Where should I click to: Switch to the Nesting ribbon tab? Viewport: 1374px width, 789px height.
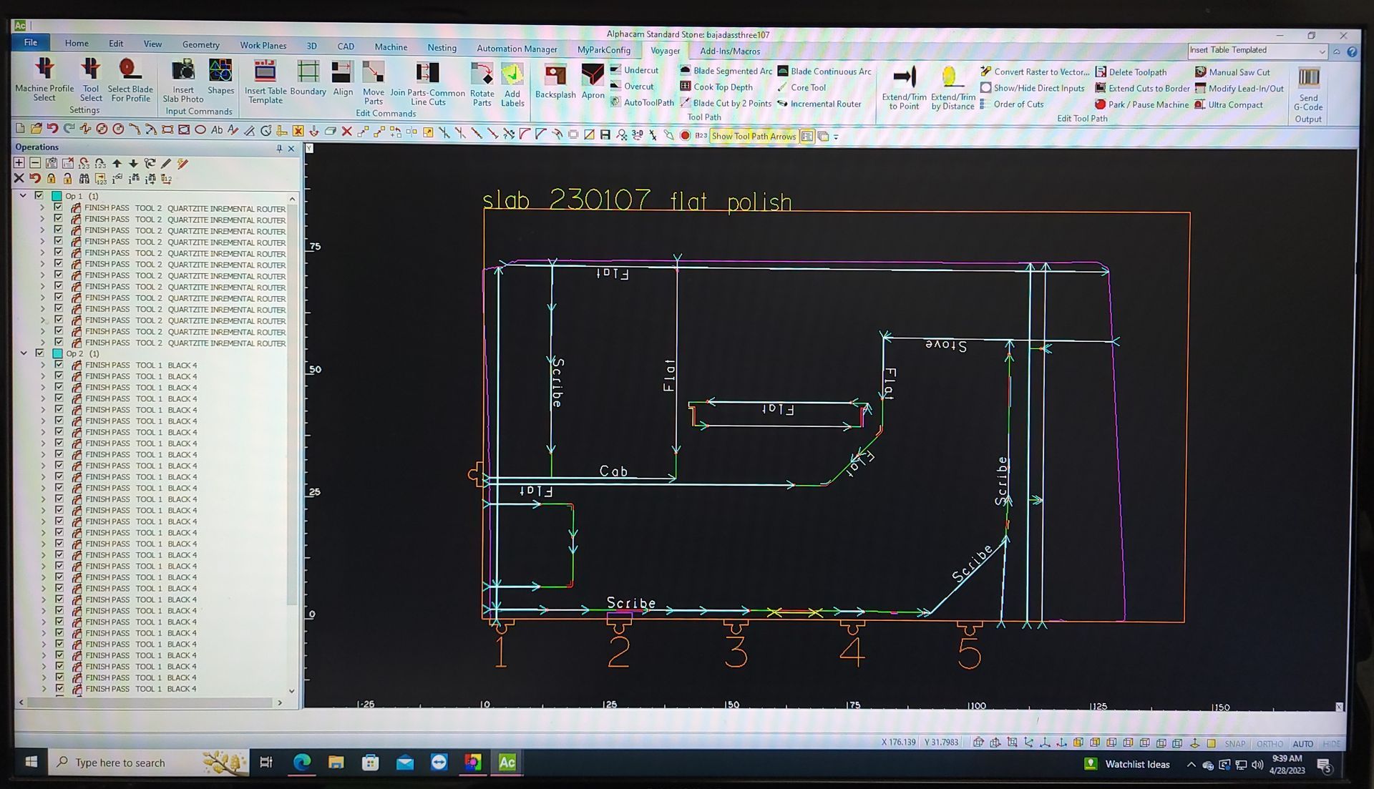[442, 47]
